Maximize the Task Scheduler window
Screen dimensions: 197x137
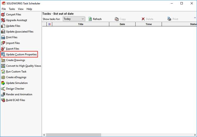pos(181,4)
